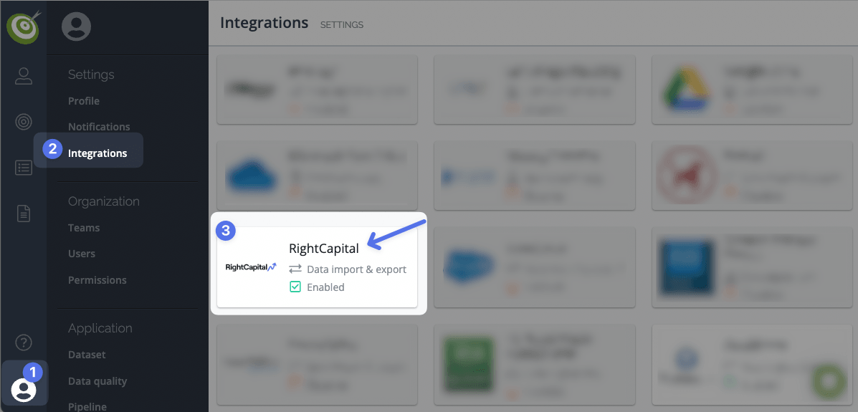
Task: Click the green target app logo
Action: point(24,27)
